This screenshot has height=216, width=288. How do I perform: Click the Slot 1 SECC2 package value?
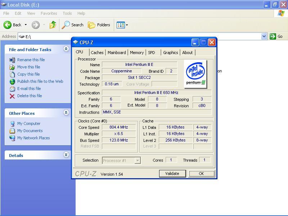click(x=139, y=77)
